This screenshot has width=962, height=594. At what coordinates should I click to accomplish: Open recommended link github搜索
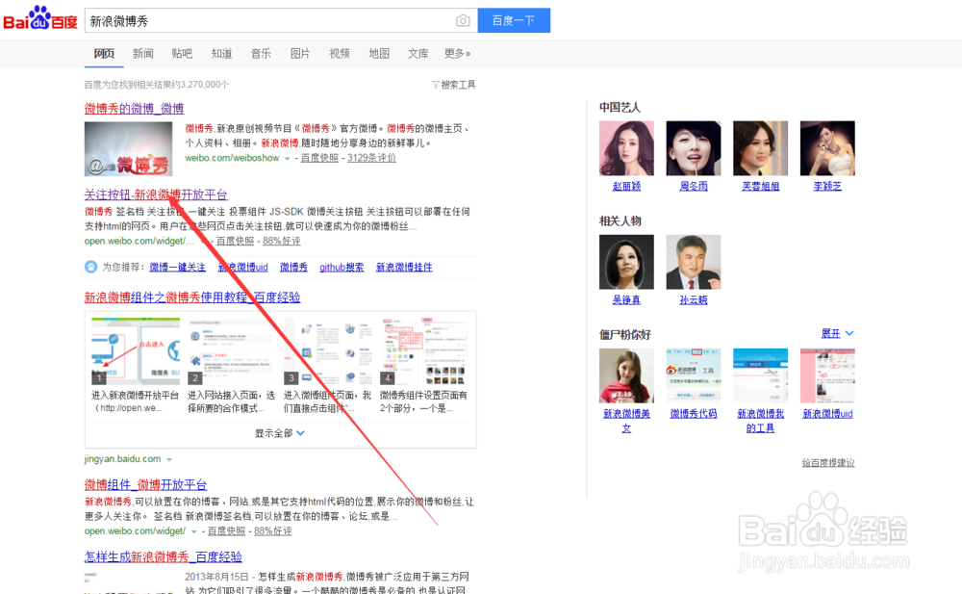342,268
